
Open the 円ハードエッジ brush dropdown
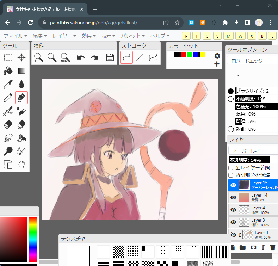pos(253,61)
